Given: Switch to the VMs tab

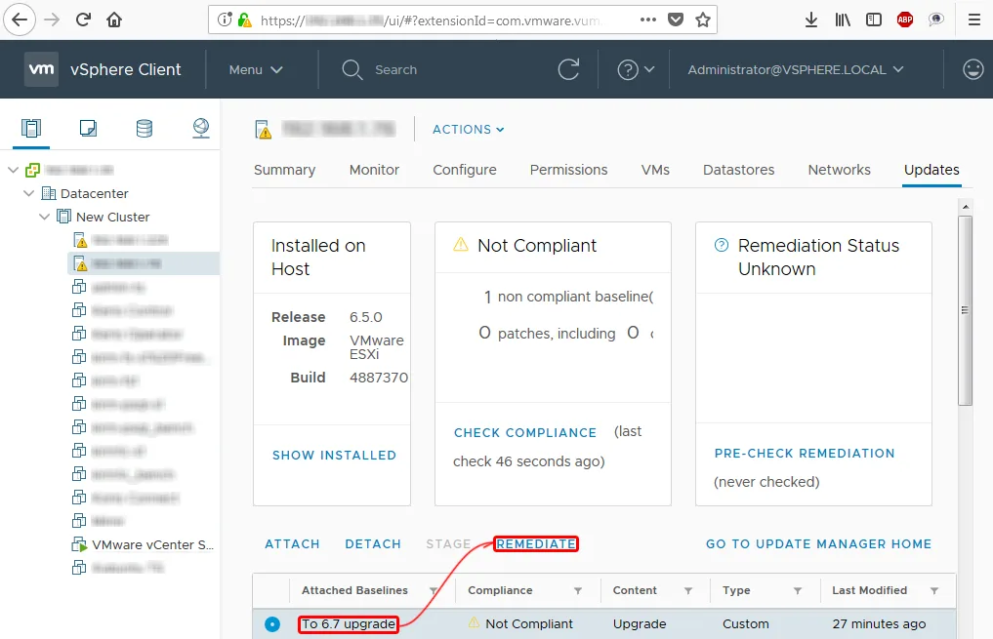Looking at the screenshot, I should pos(655,170).
